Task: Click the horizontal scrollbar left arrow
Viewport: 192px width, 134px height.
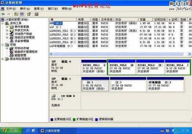Action: pos(51,54)
